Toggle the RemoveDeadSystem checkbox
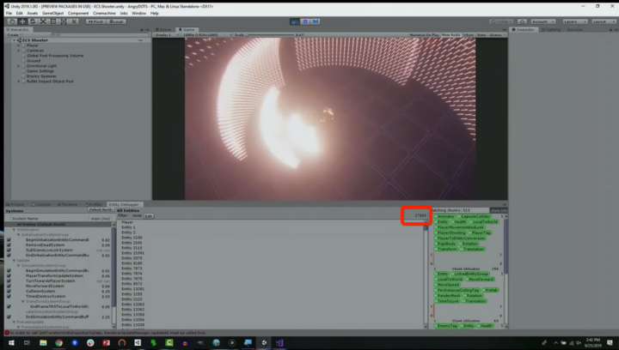The image size is (619, 350). (9, 244)
